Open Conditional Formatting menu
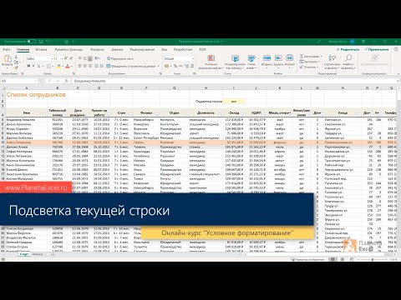This screenshot has width=401, height=300. 211,62
